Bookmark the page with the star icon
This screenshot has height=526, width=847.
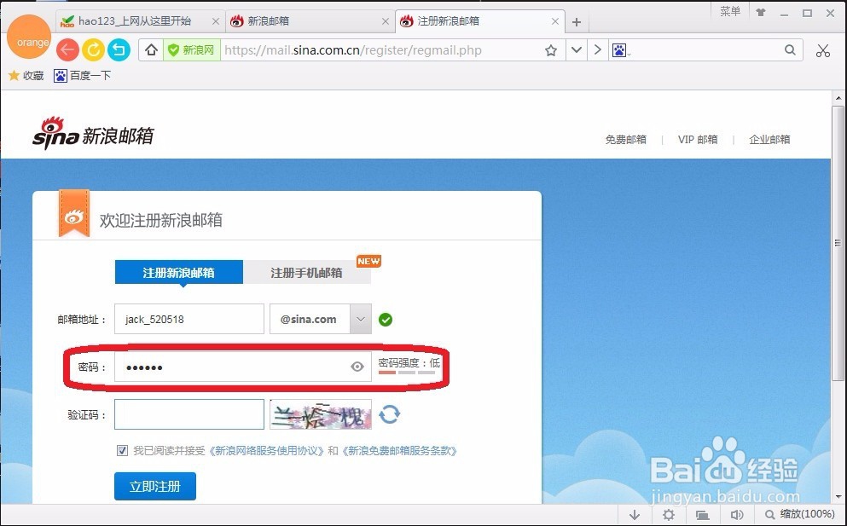(x=550, y=50)
